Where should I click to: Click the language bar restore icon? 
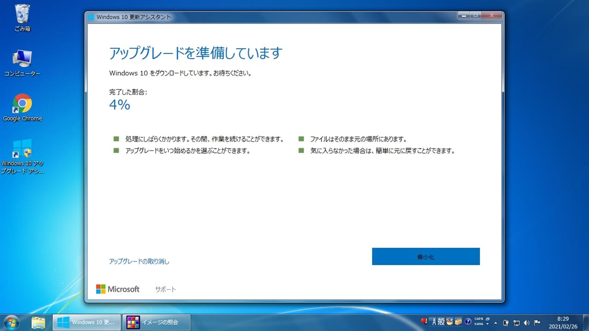[x=488, y=319]
